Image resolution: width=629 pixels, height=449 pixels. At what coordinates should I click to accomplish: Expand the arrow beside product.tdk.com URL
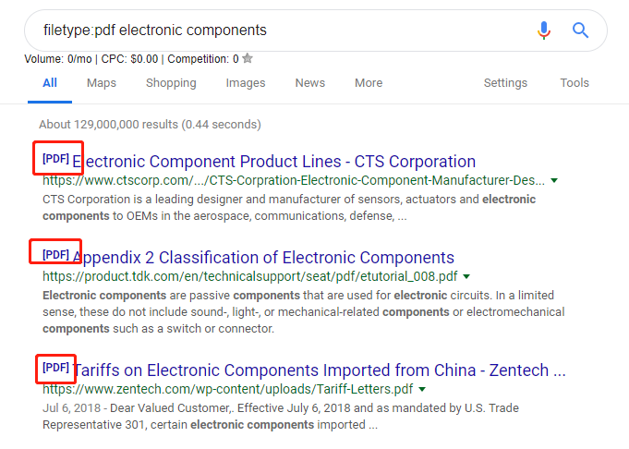[x=466, y=276]
